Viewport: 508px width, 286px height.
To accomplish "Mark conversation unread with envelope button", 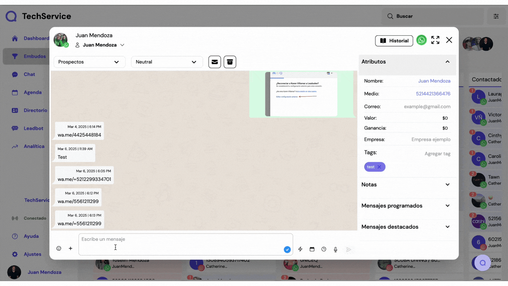I will tap(215, 62).
